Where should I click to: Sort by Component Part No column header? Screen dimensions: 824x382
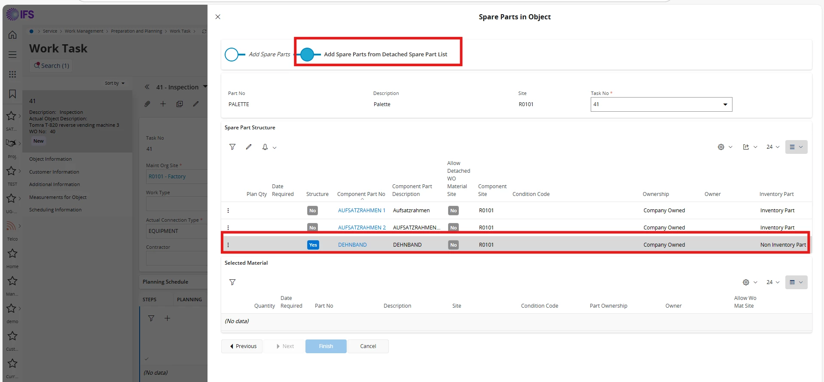(361, 194)
